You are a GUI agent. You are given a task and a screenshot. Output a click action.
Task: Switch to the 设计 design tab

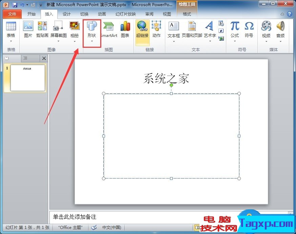pos(67,14)
